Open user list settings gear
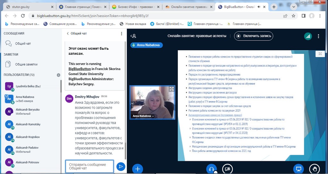Viewport: 328px width, 174px height. pos(58,75)
